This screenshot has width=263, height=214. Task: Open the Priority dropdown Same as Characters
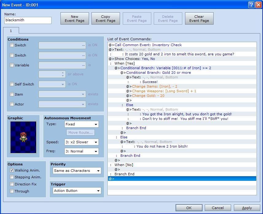pyautogui.click(x=77, y=171)
